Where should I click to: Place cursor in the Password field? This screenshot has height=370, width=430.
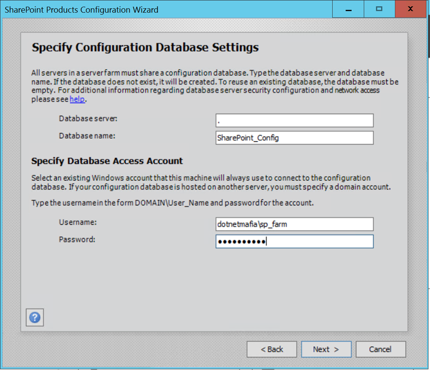[294, 241]
